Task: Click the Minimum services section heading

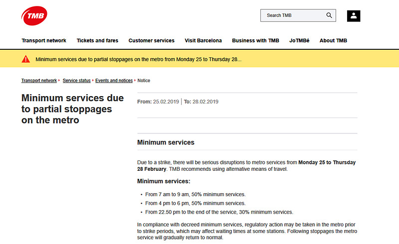Action: pyautogui.click(x=166, y=142)
